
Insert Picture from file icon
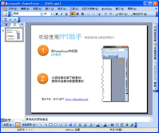point(85,125)
